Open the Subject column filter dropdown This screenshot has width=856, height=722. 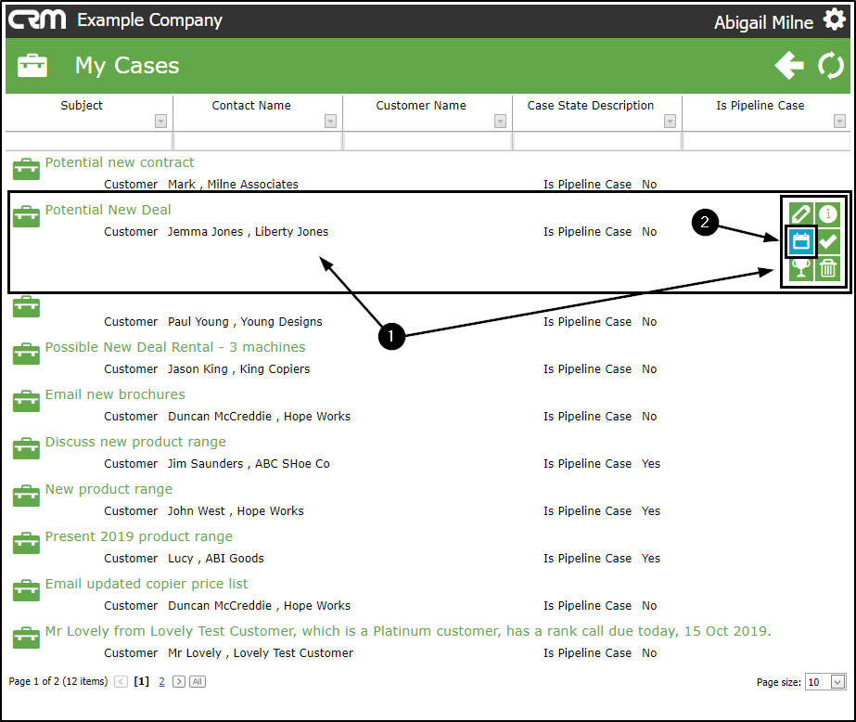coord(160,122)
